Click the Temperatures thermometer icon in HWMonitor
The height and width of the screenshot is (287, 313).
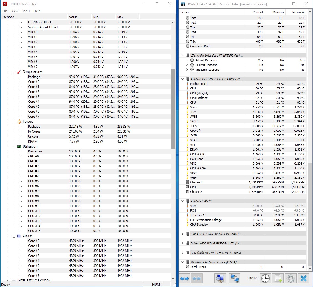tap(19, 72)
